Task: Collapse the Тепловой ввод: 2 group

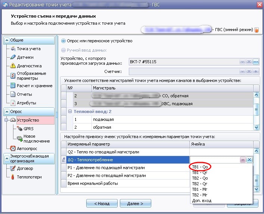Action: pyautogui.click(x=70, y=111)
